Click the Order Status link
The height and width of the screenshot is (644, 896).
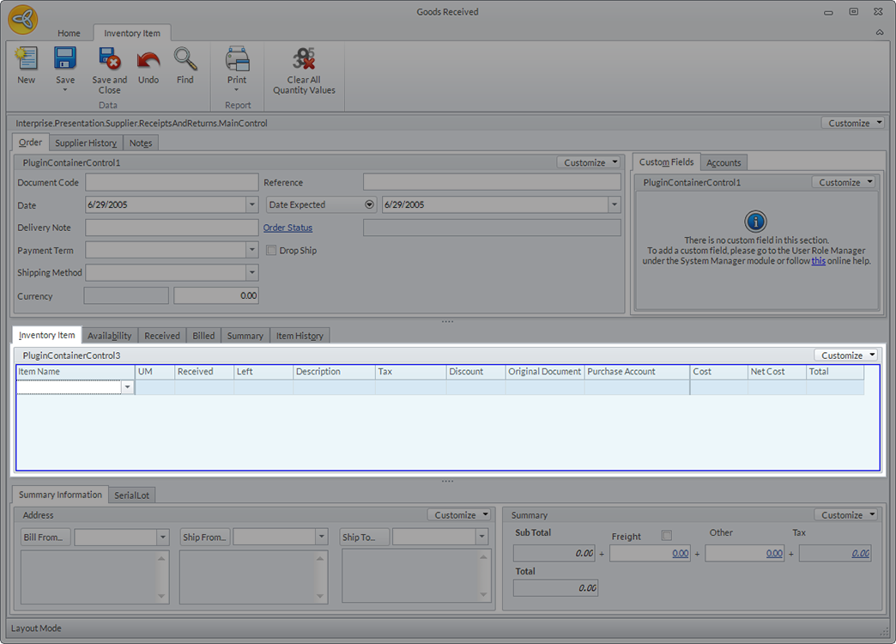tap(288, 228)
